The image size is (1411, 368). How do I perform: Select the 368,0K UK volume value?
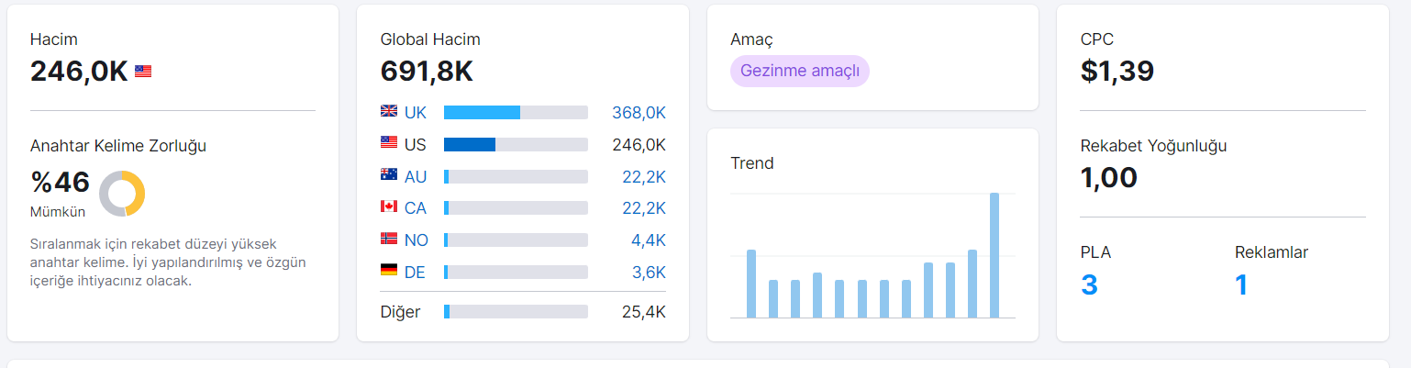pos(639,112)
